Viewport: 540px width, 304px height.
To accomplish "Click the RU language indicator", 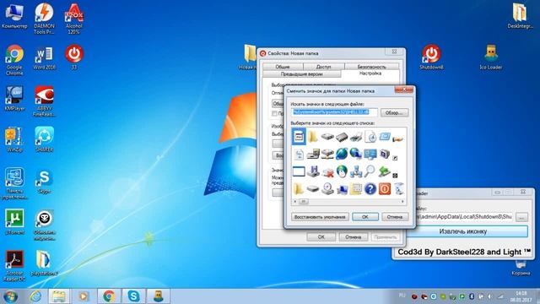I will [402, 296].
